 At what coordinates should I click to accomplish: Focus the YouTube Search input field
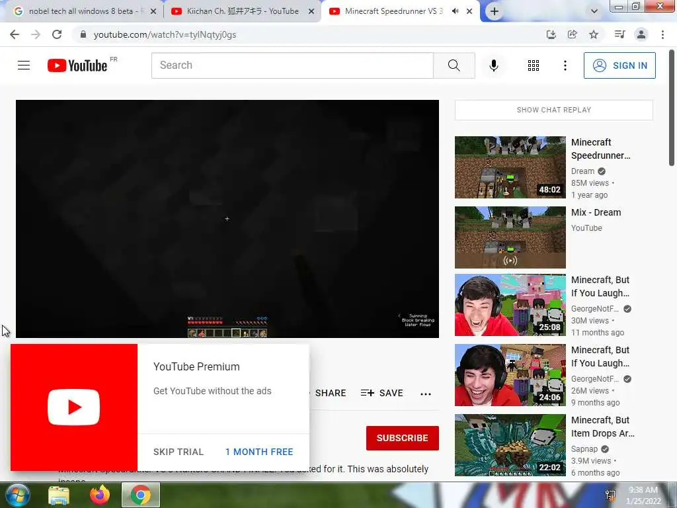[292, 65]
